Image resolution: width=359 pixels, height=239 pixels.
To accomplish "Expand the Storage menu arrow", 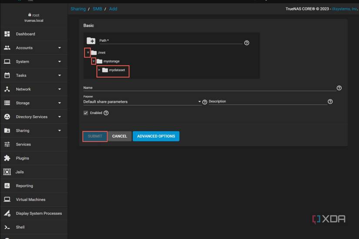I will (x=60, y=103).
